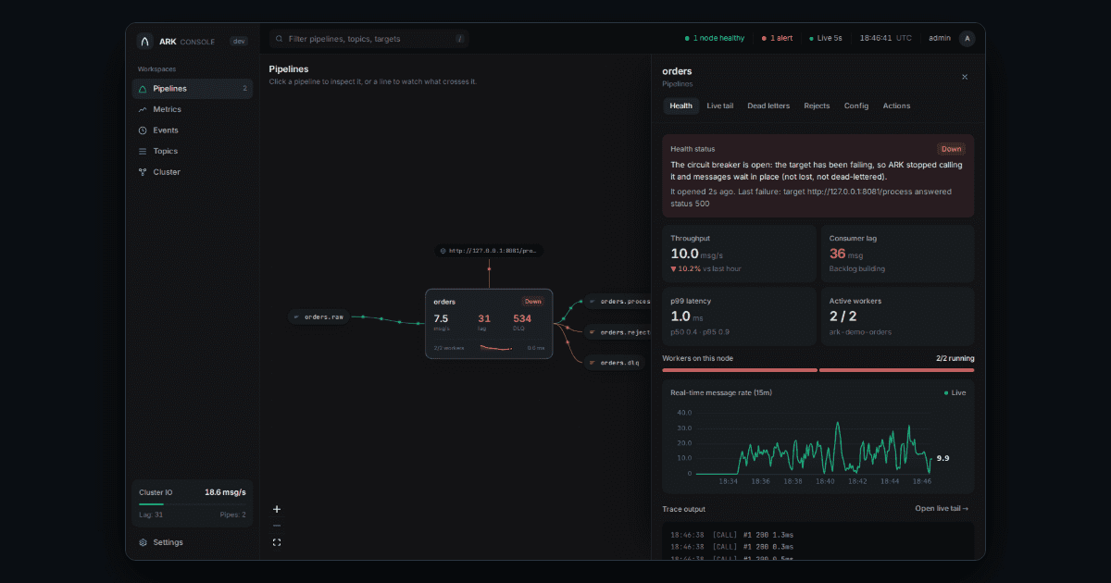Click the fit-to-screen canvas icon
Screen dimensions: 1111x583
click(277, 543)
